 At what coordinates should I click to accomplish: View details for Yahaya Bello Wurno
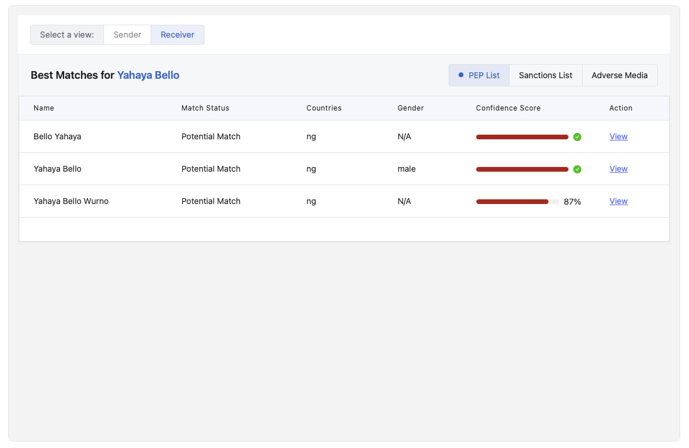coord(618,201)
